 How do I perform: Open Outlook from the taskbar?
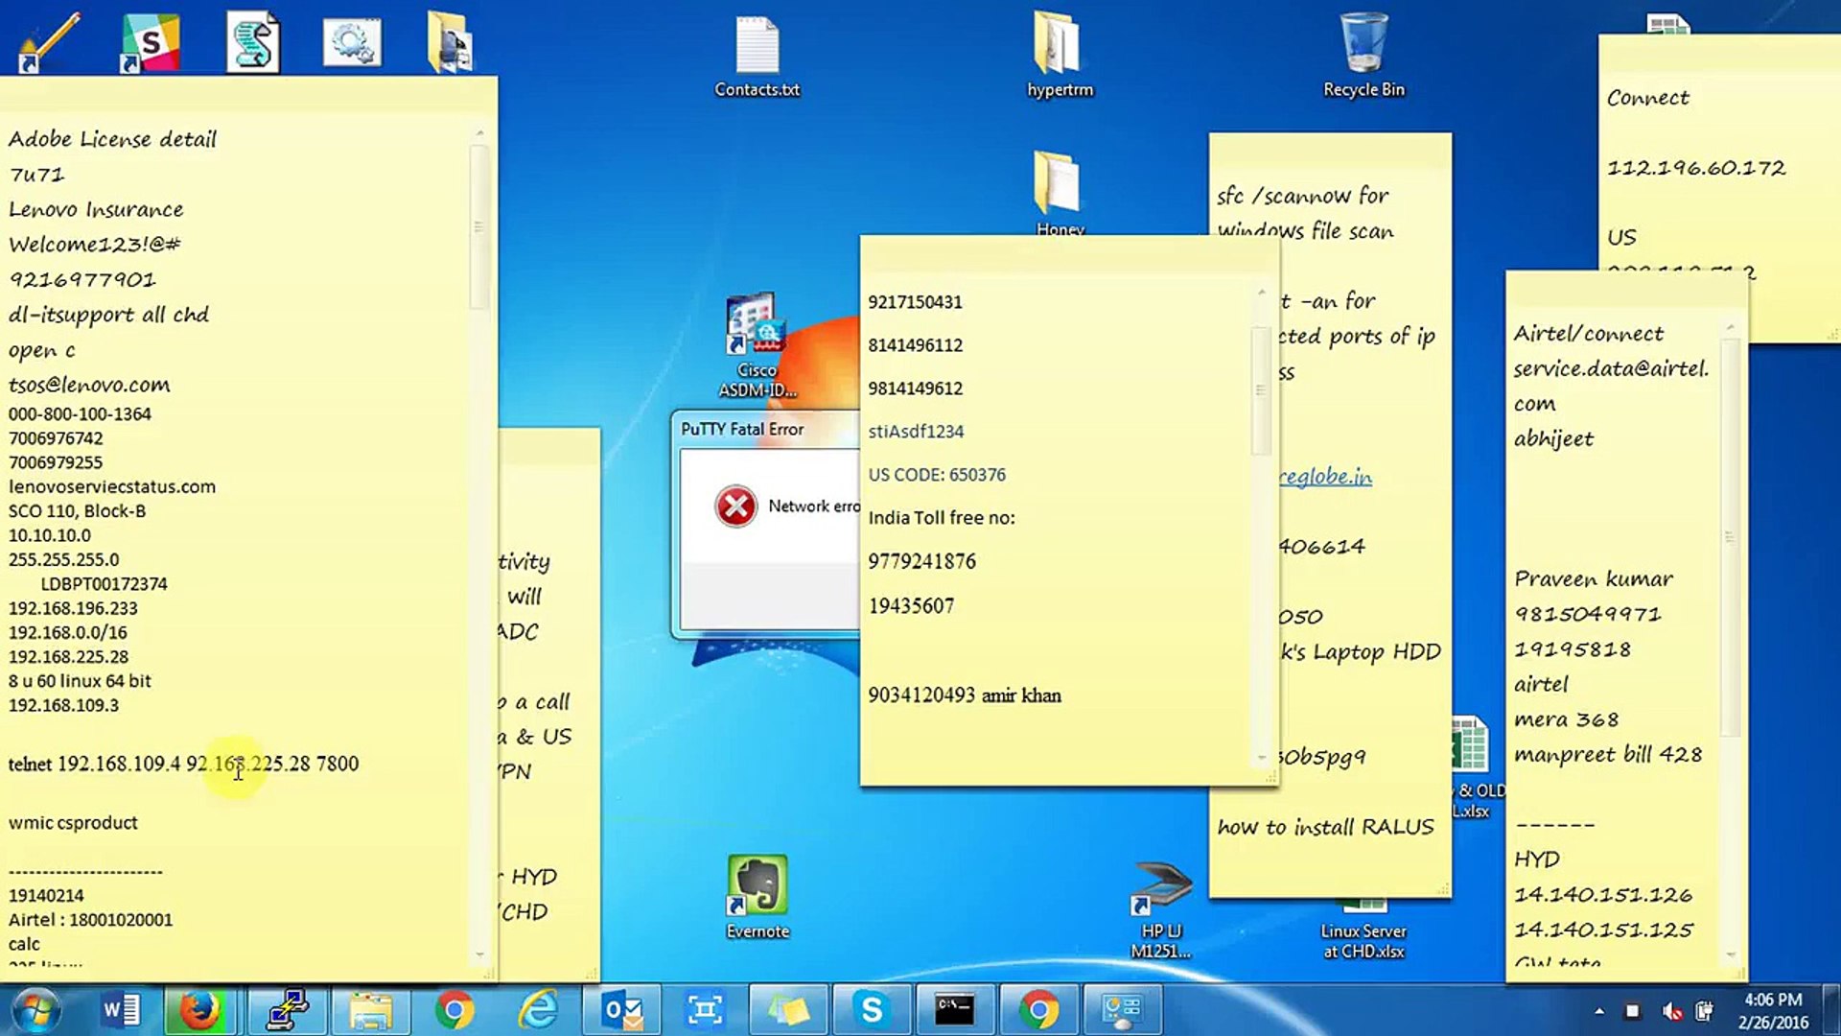click(621, 1010)
